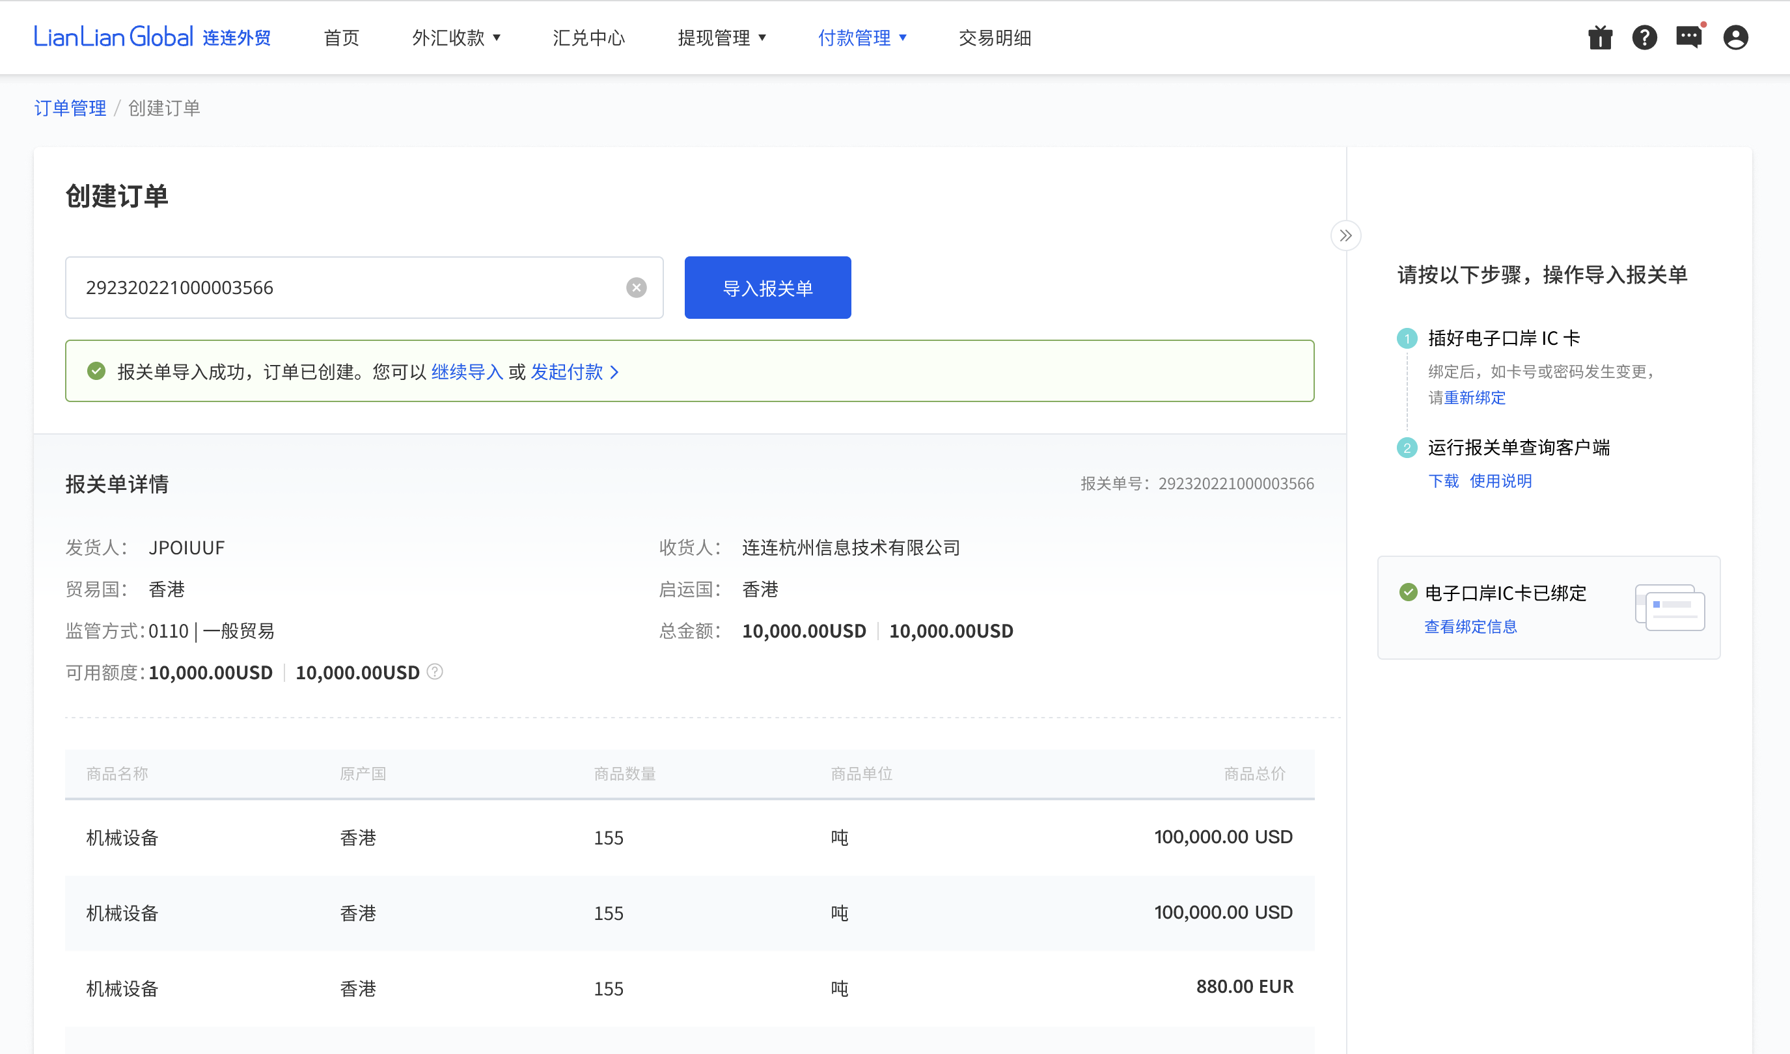Click the electronic port IC card illustration

coord(1669,607)
